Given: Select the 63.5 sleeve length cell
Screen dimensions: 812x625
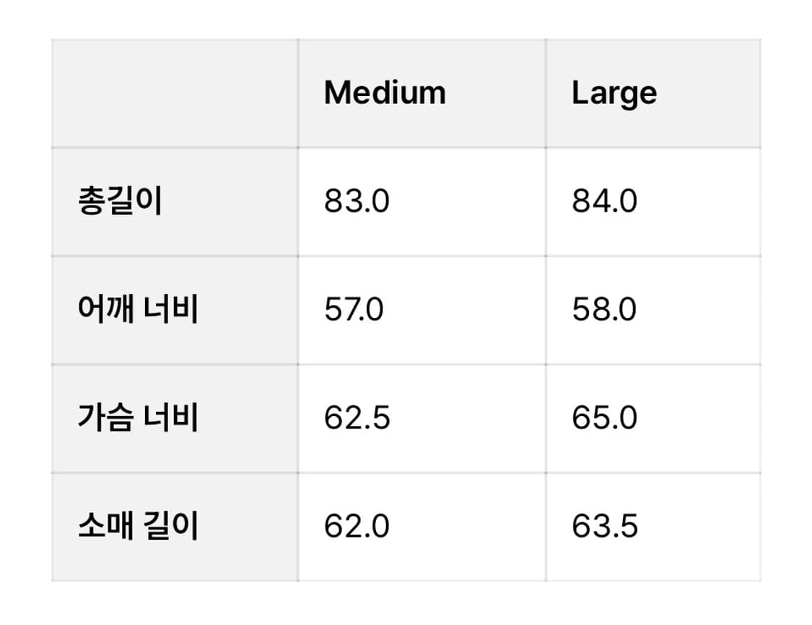Looking at the screenshot, I should [x=653, y=527].
